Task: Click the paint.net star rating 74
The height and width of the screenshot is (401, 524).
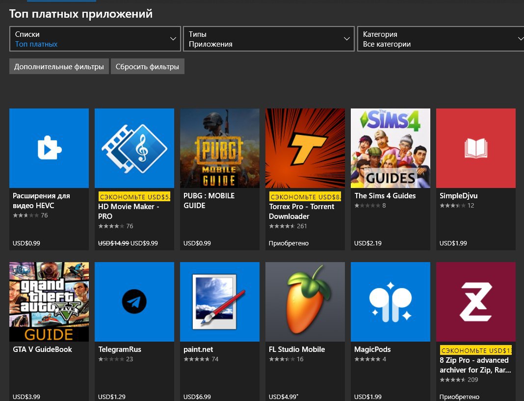Action: [201, 359]
